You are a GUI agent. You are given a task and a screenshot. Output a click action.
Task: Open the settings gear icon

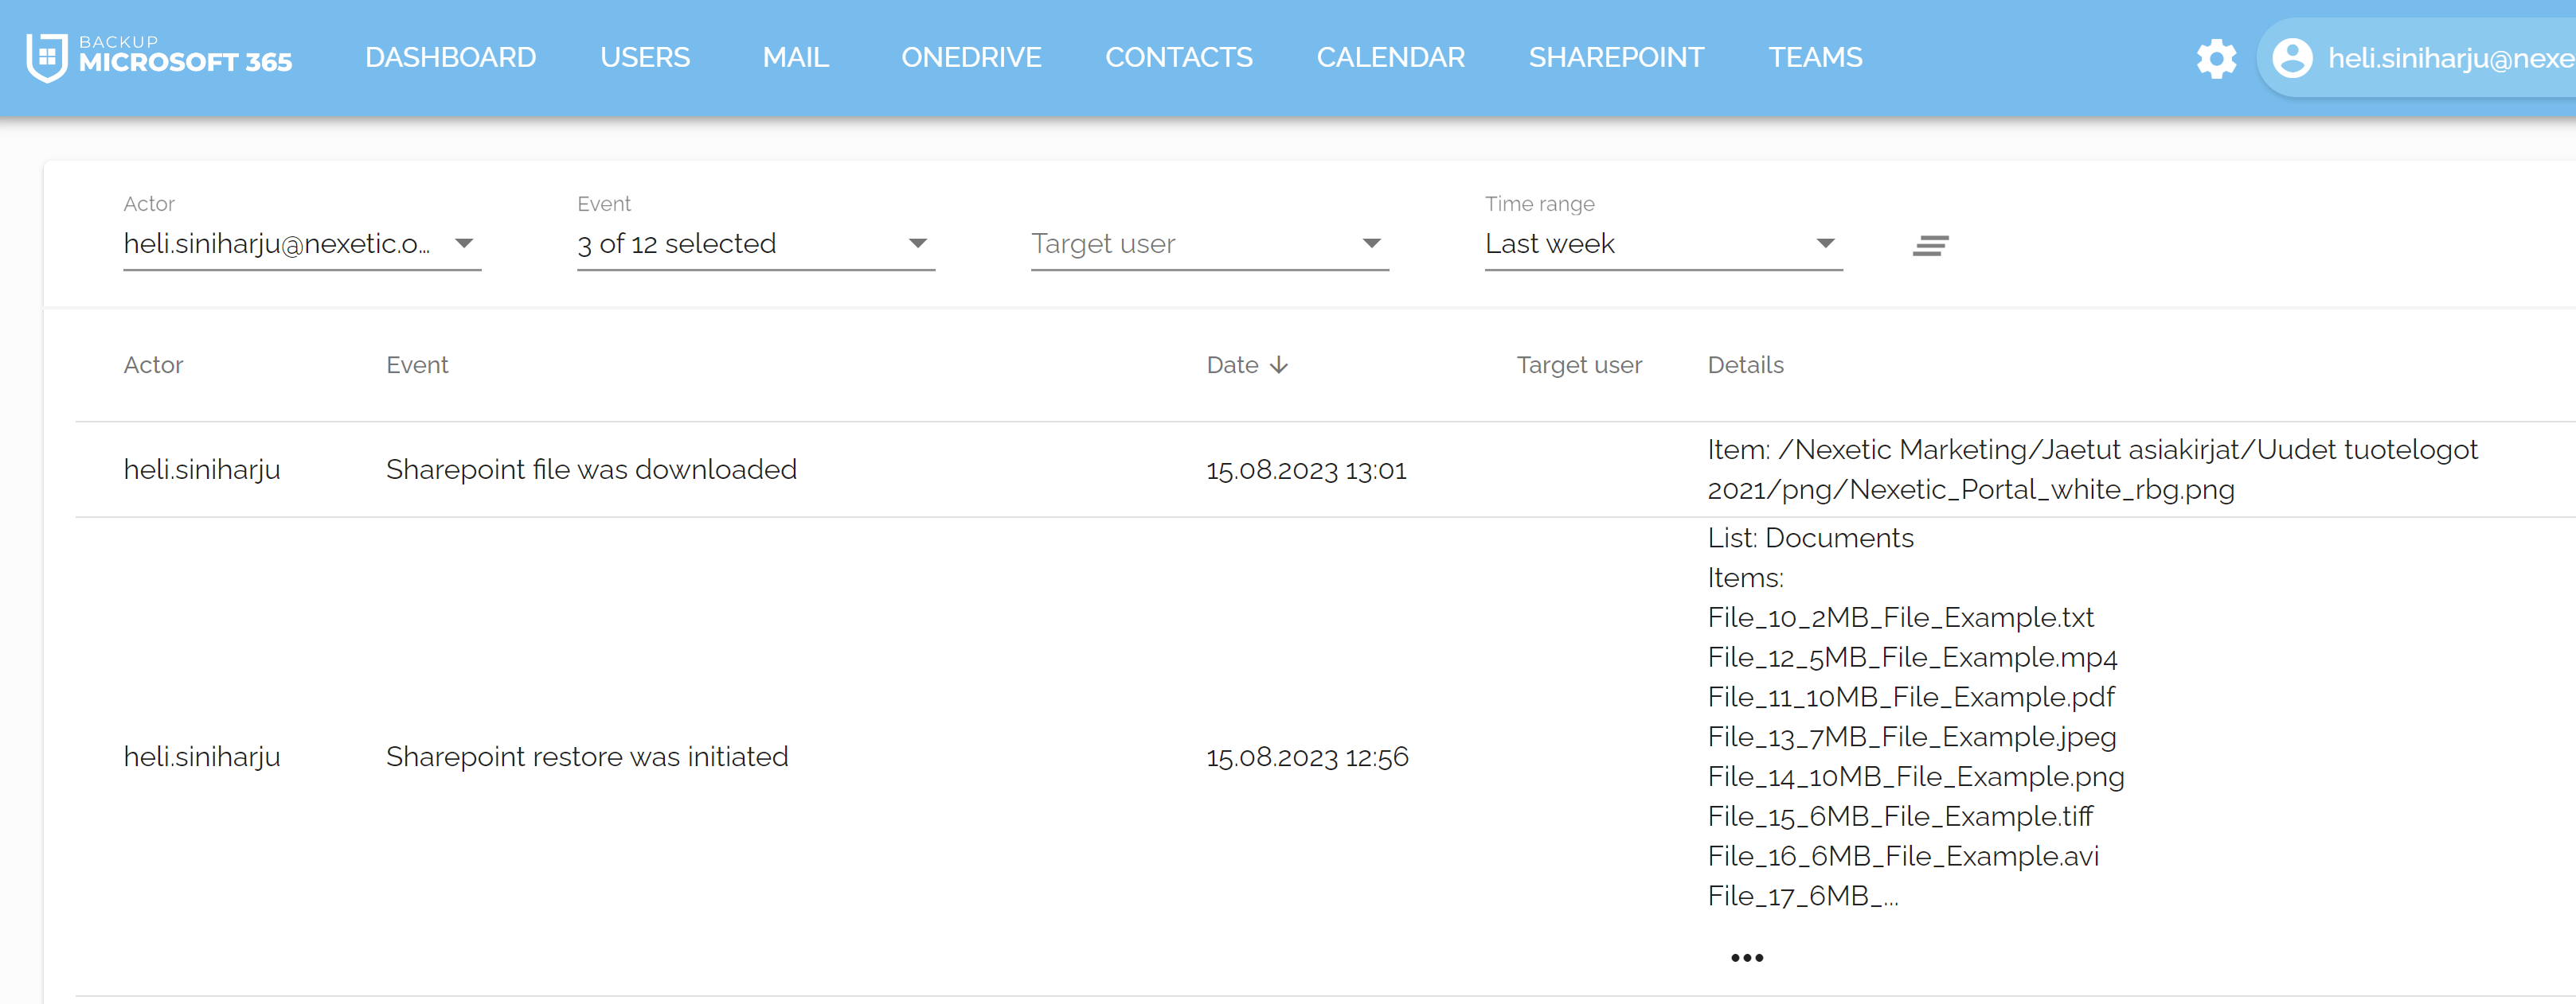(x=2216, y=59)
